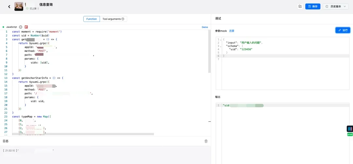Run the function with 运行 button

343,30
